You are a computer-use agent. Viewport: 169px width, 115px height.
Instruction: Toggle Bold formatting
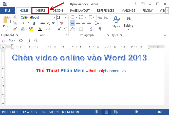click(23, 23)
